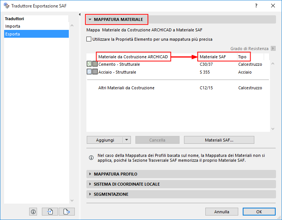Image resolution: width=282 pixels, height=220 pixels.
Task: Enable Utilizzare la Proprietà Elemento checkbox
Action: pos(89,39)
